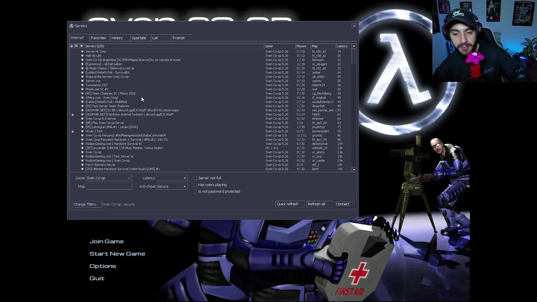This screenshot has height=302, width=537.
Task: Click the shield icon beside Tucumanos 24/7
Action: click(82, 85)
